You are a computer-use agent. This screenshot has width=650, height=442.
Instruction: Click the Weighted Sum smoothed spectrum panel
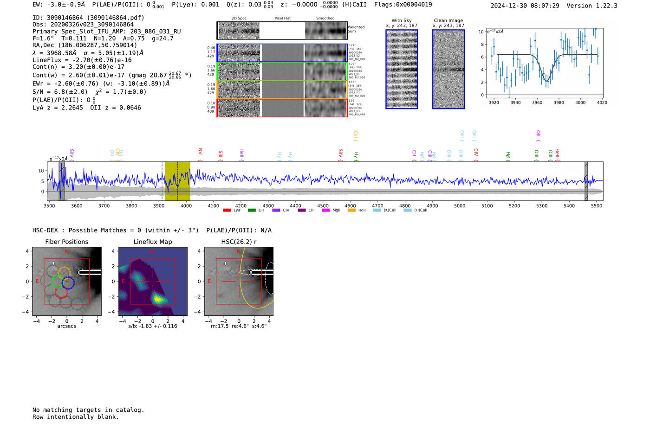[326, 31]
